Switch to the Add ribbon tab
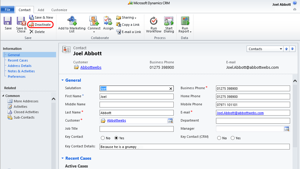 click(x=41, y=10)
